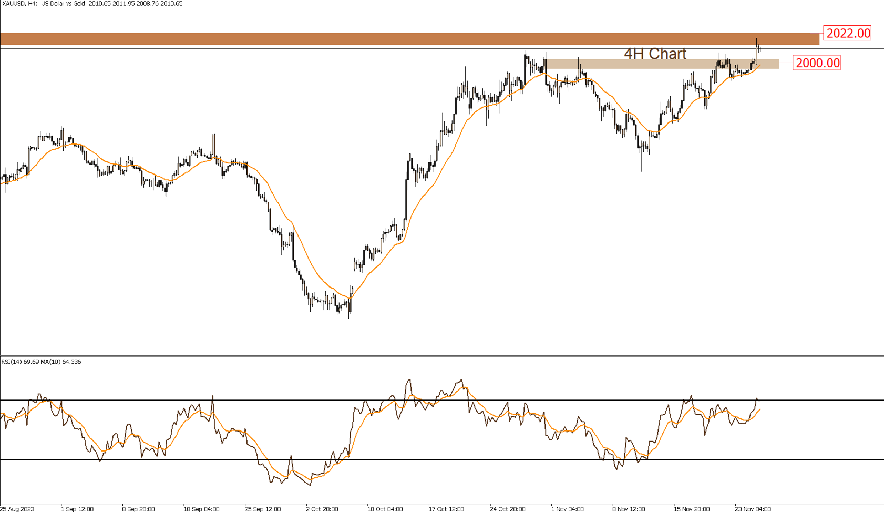Image resolution: width=884 pixels, height=513 pixels.
Task: Select the '18 Sep 04:00' time axis label
Action: tap(201, 509)
